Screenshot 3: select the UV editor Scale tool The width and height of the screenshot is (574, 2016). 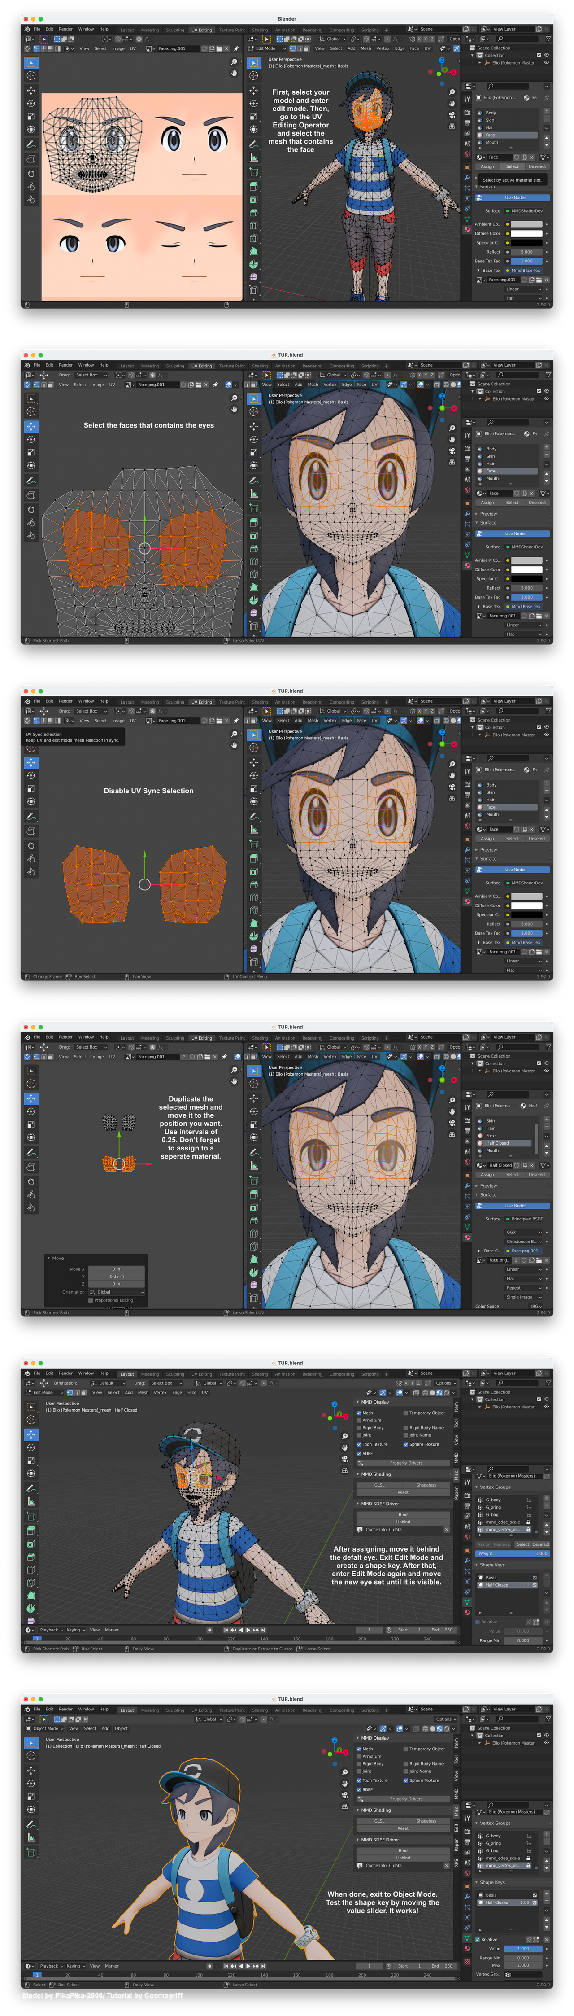click(x=31, y=788)
